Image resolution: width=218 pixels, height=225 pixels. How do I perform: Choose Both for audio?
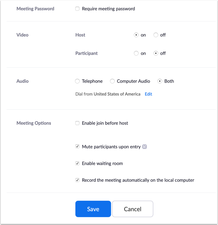point(160,81)
